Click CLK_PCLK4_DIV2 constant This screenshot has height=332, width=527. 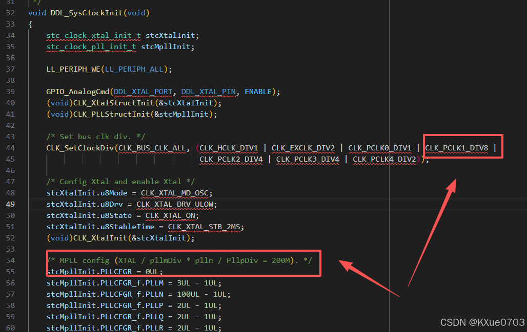point(384,159)
